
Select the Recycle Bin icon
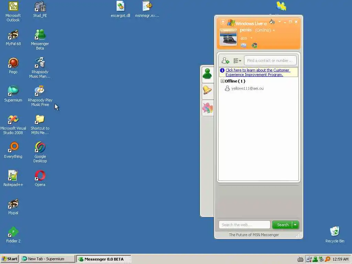click(335, 235)
